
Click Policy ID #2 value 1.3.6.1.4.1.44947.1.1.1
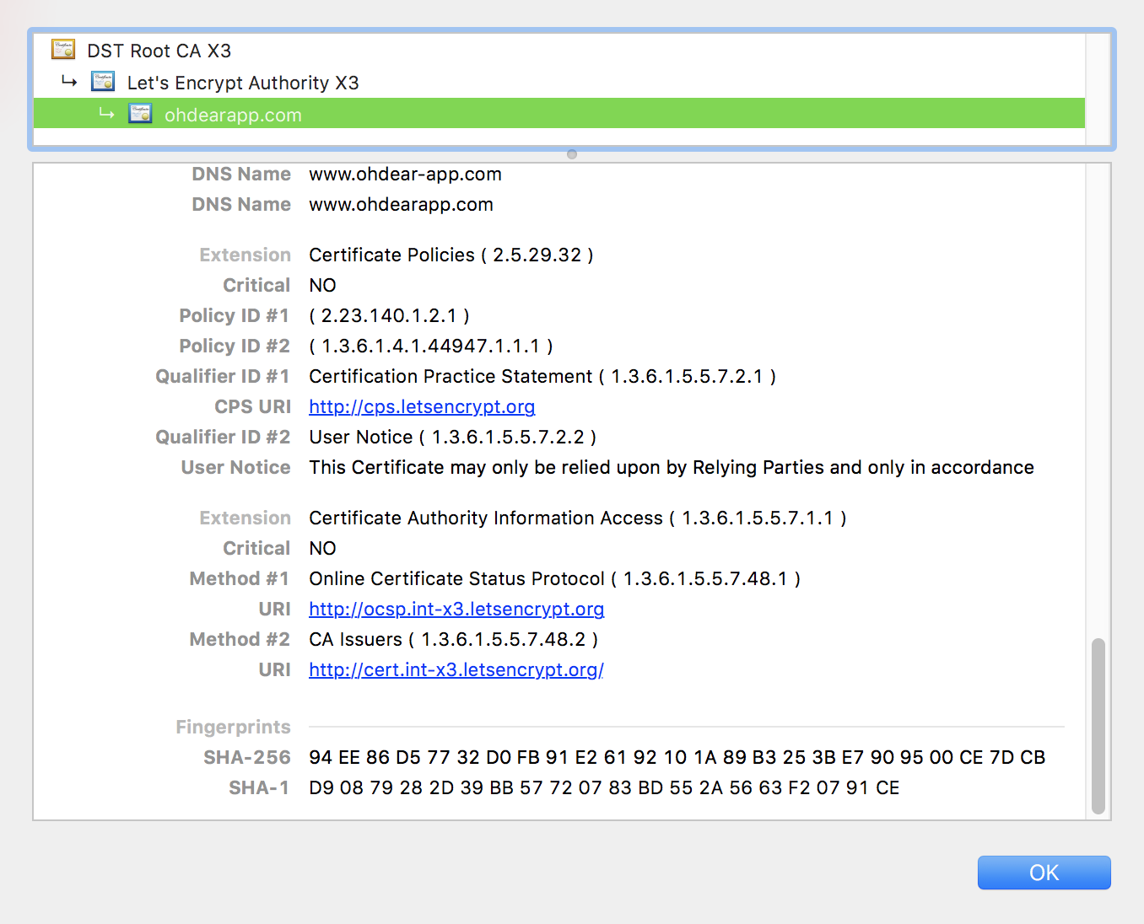click(431, 346)
